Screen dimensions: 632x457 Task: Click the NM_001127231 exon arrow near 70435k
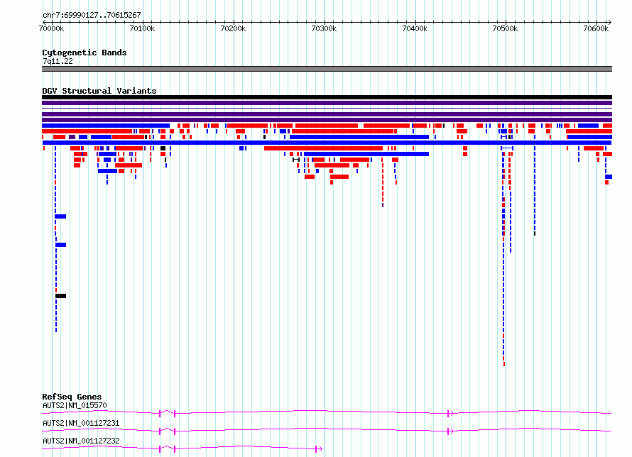pyautogui.click(x=450, y=431)
